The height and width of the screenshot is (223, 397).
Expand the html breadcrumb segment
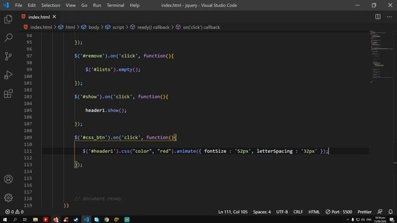coord(70,27)
